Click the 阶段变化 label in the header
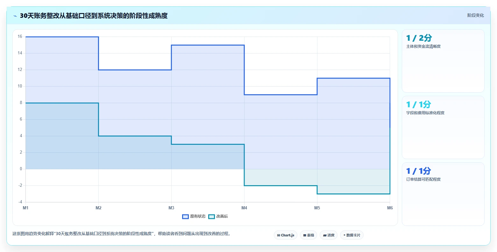The image size is (497, 252). pyautogui.click(x=476, y=15)
